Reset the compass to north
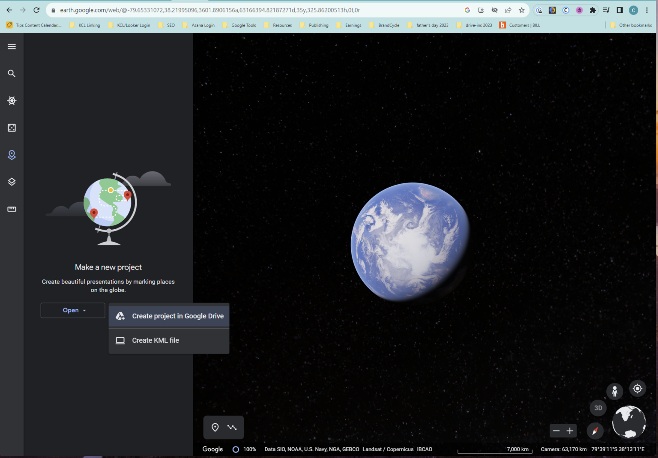This screenshot has height=458, width=658. coord(595,431)
